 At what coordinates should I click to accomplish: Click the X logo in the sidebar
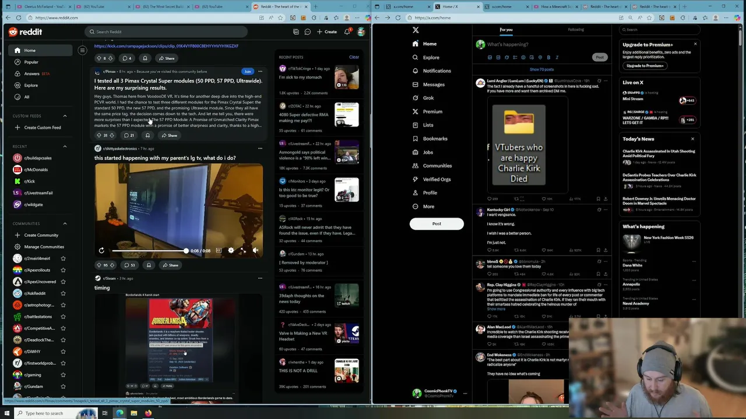[x=416, y=30]
